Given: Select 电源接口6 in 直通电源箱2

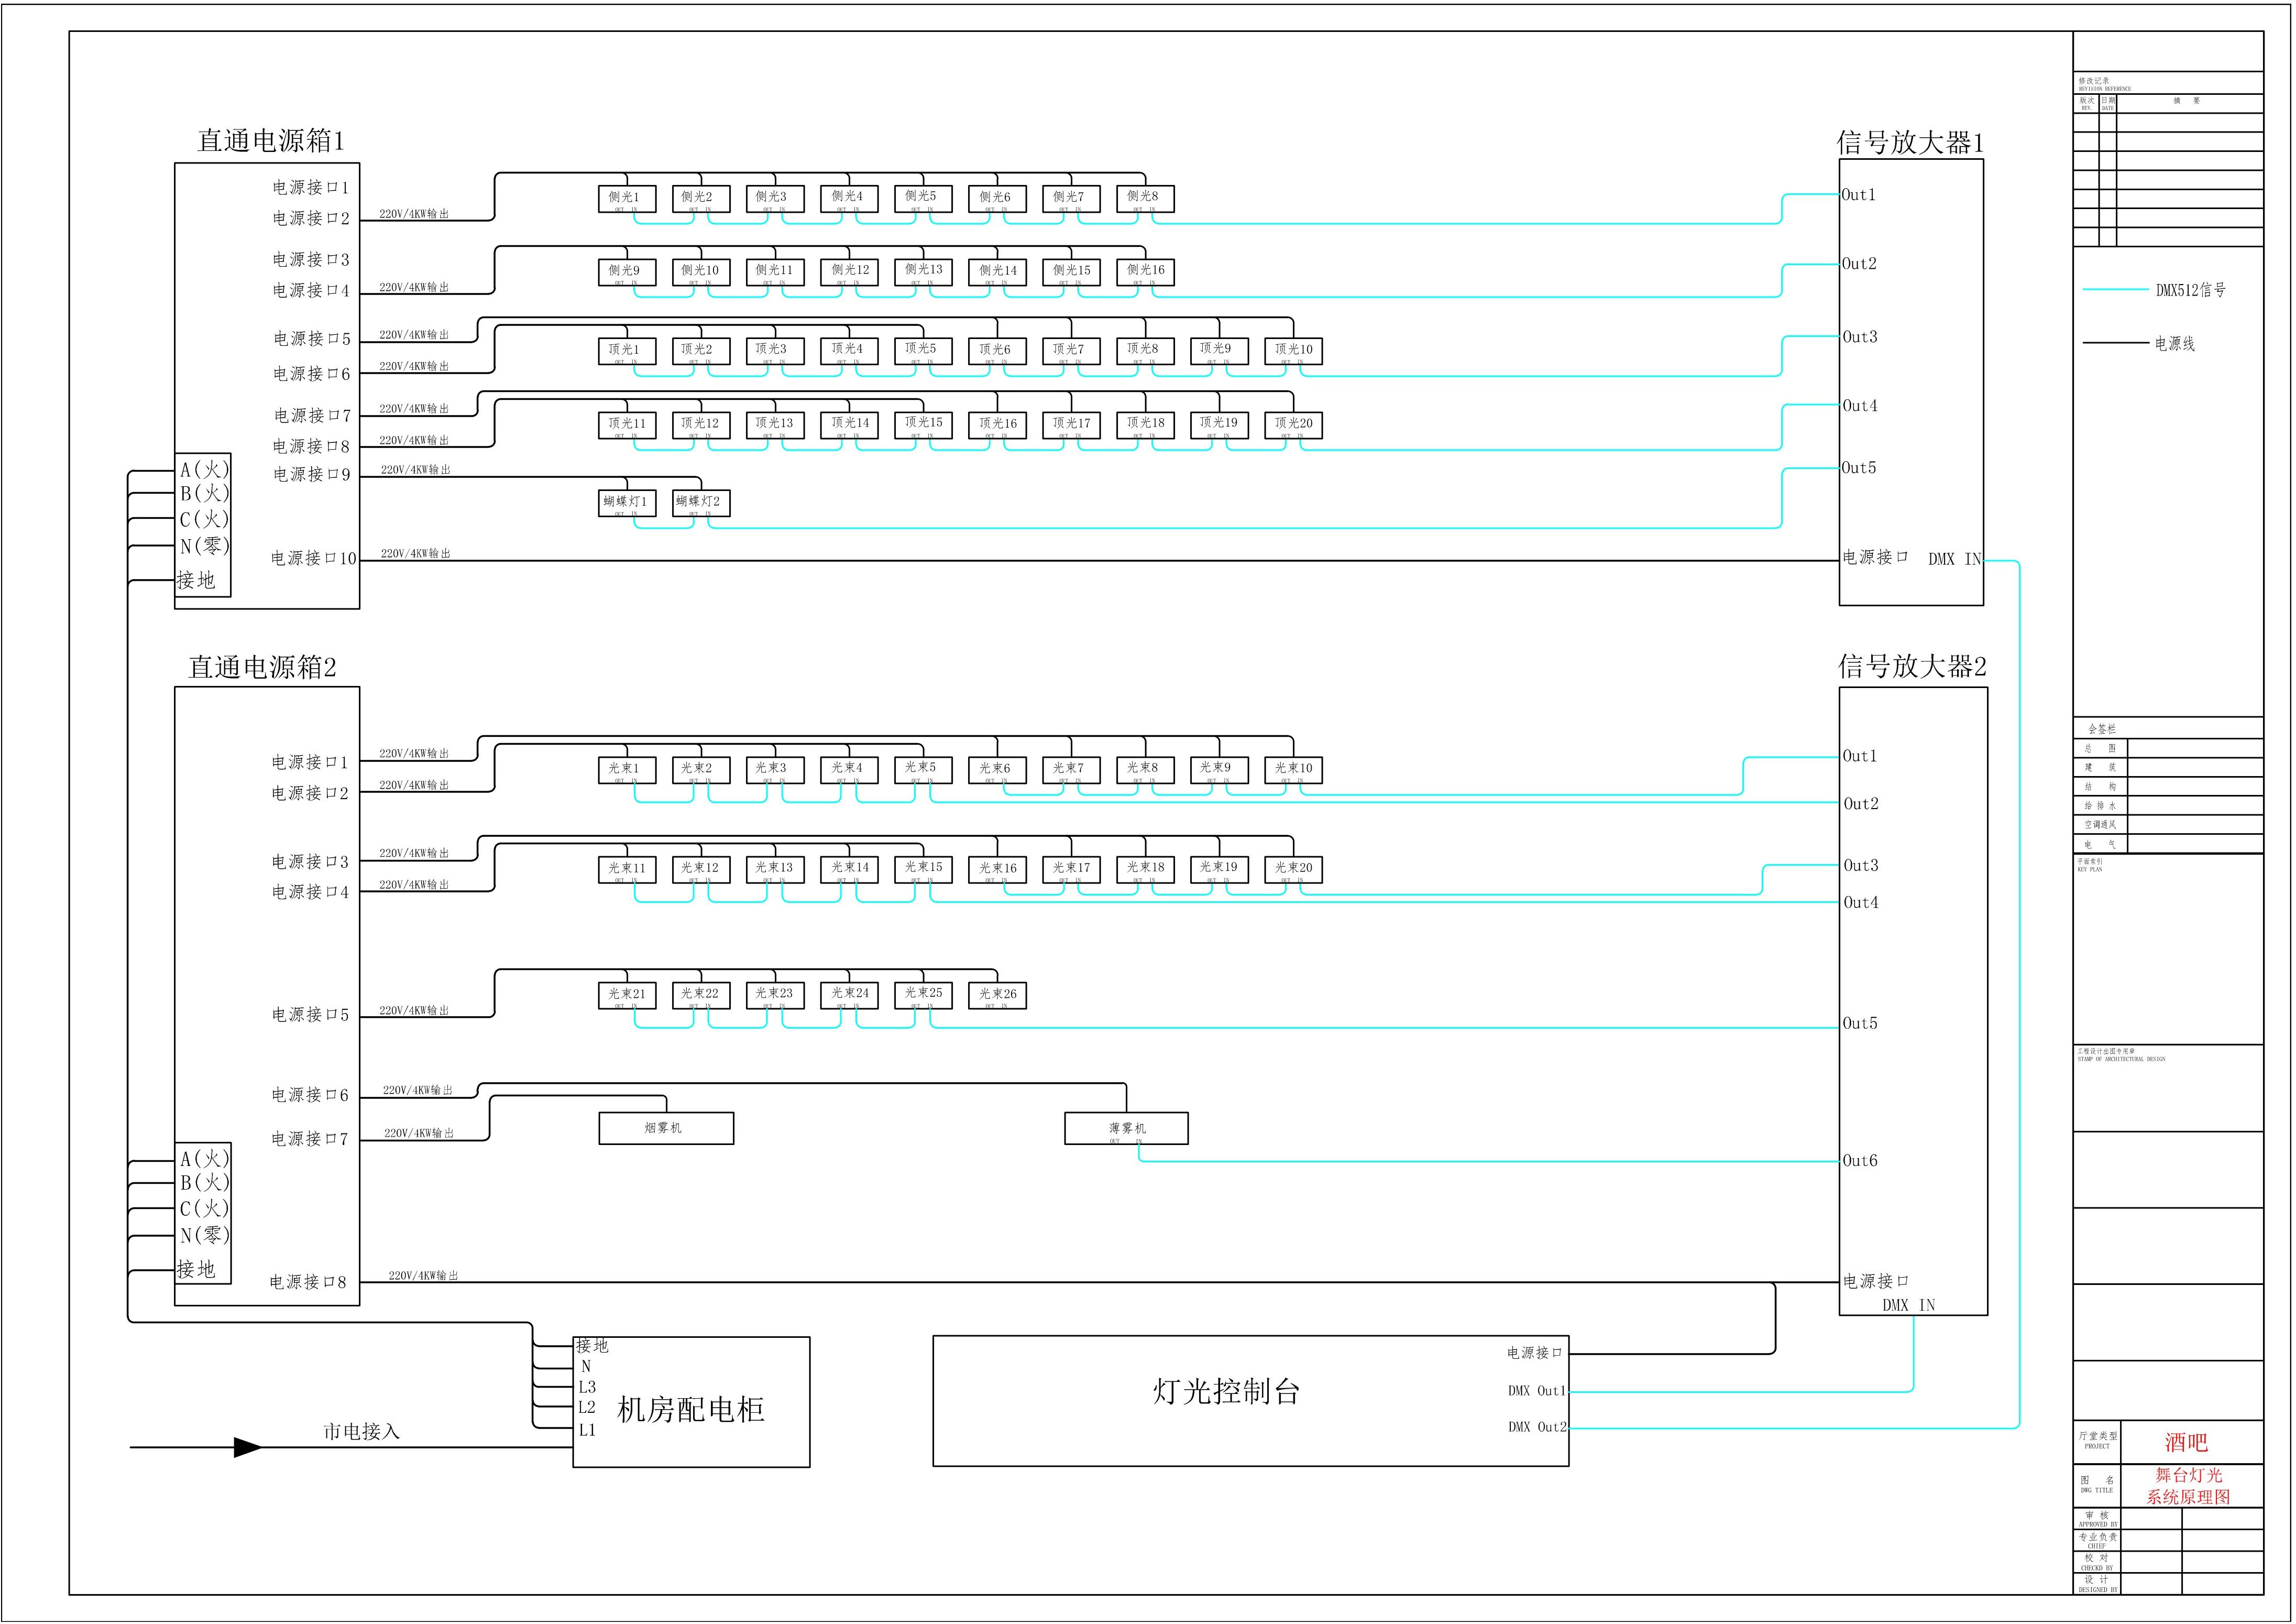Looking at the screenshot, I should (x=310, y=1096).
